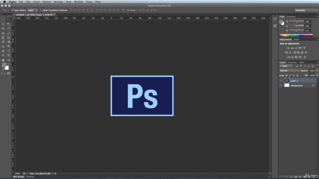Open the Help menu
Viewport: 319px width, 179px height.
[98, 1]
